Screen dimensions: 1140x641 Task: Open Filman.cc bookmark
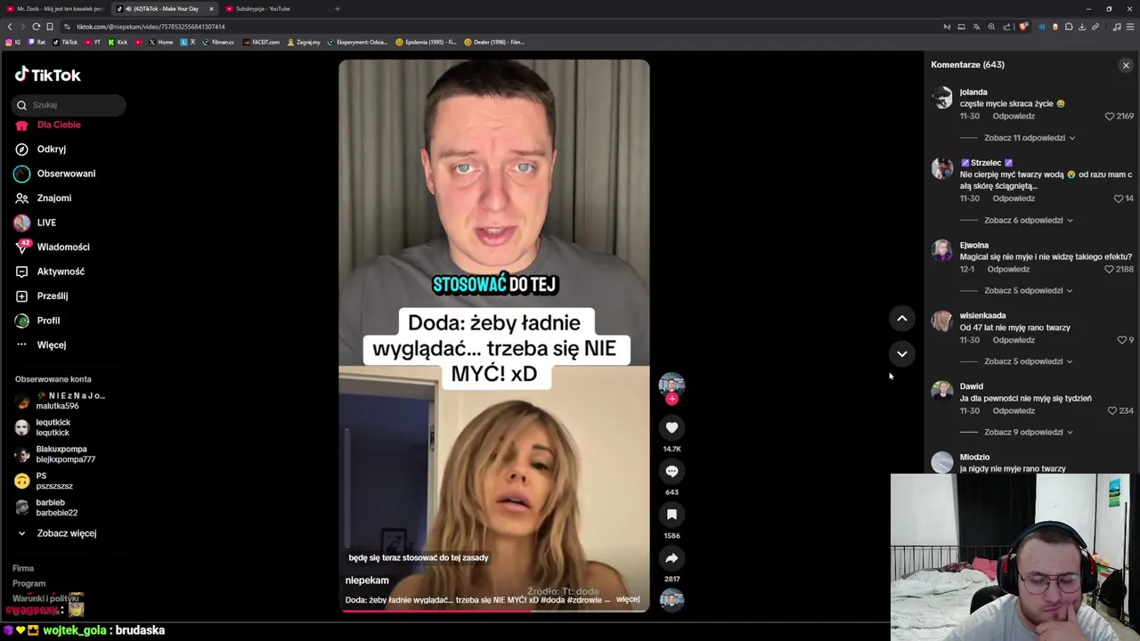pos(218,42)
